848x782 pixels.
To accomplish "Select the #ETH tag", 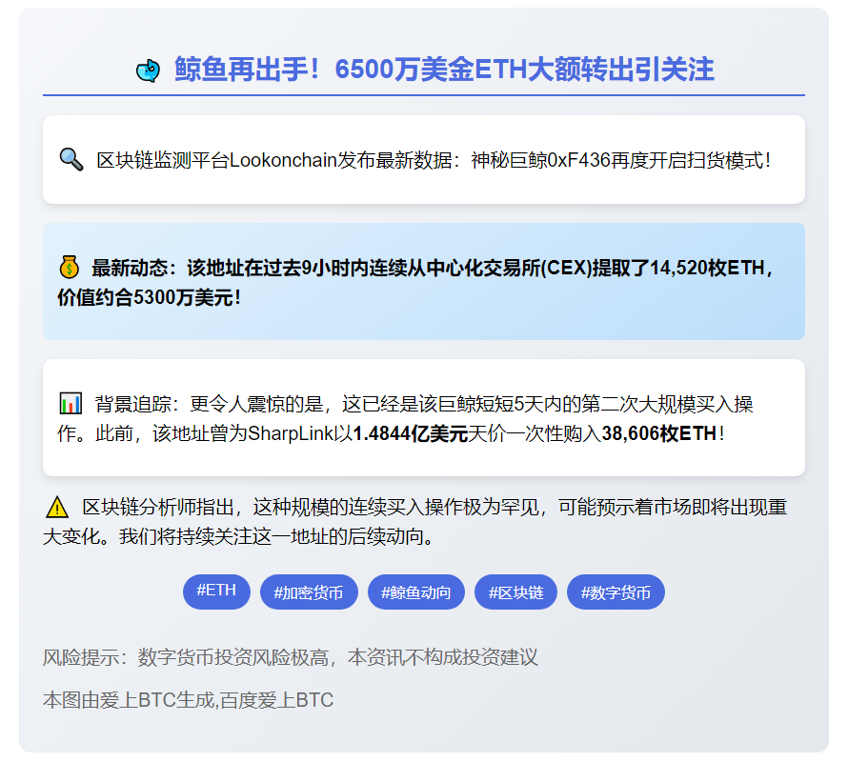I will 216,592.
